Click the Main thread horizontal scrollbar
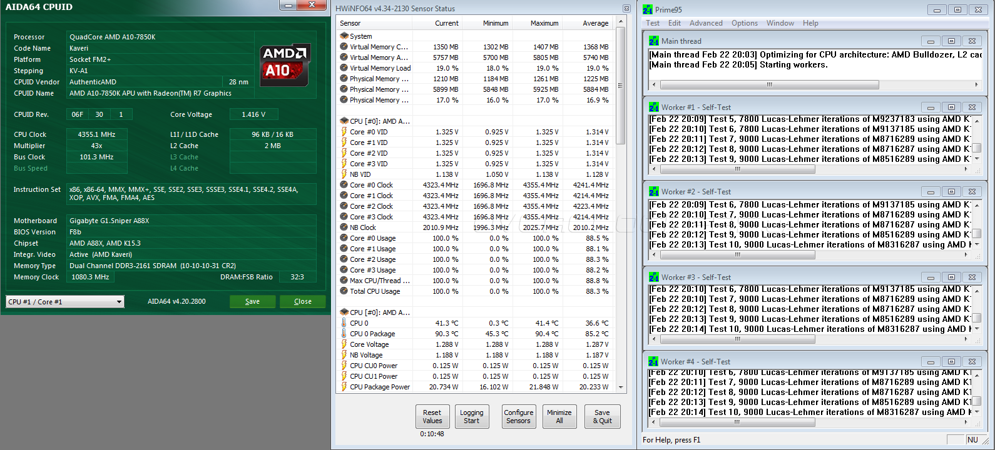 814,84
